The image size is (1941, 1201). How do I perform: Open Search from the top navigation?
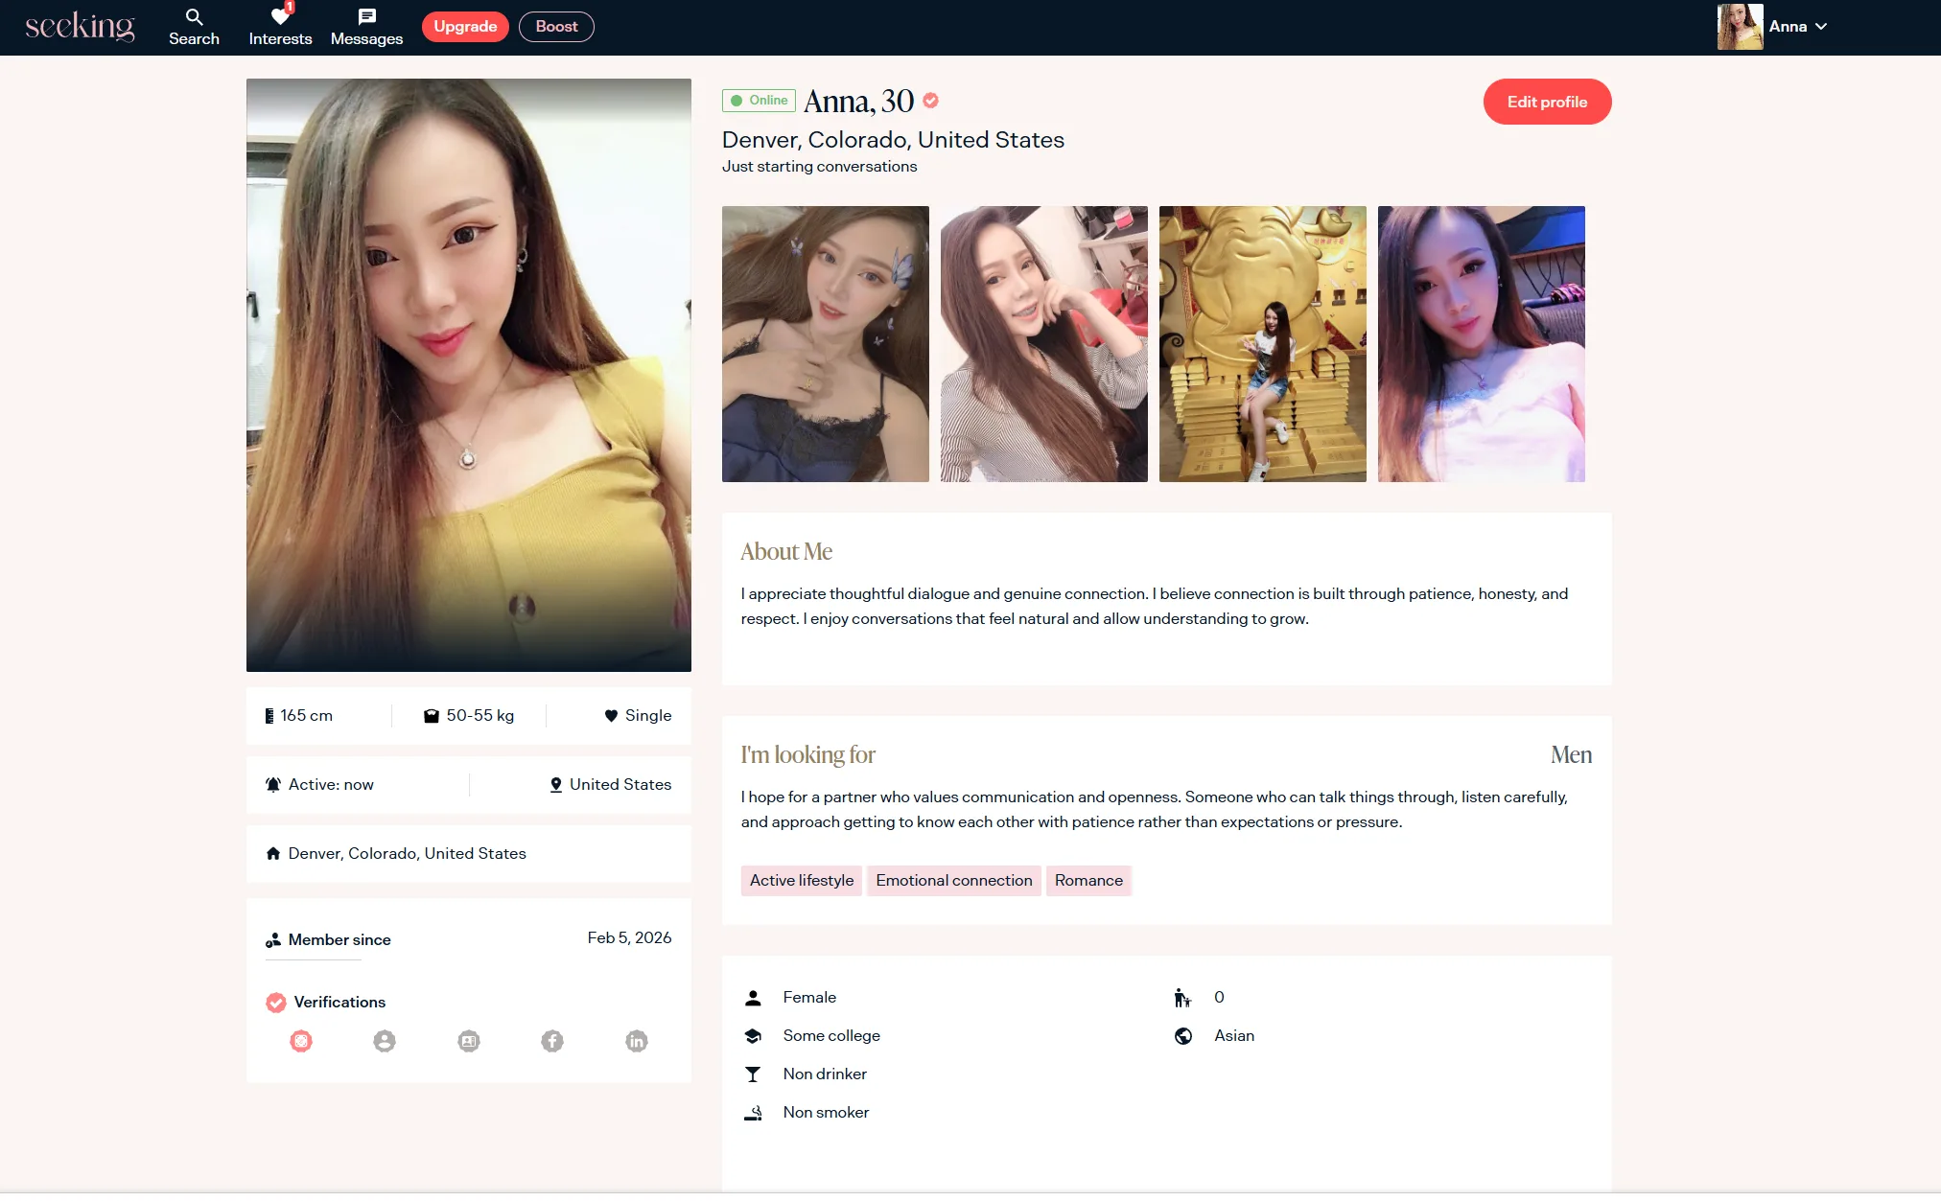pos(194,27)
